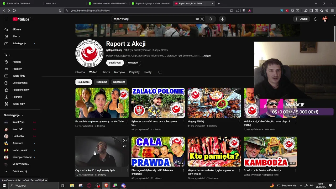This screenshot has width=336, height=189.
Task: Open Brave browser from taskbar
Action: pyautogui.click(x=106, y=186)
